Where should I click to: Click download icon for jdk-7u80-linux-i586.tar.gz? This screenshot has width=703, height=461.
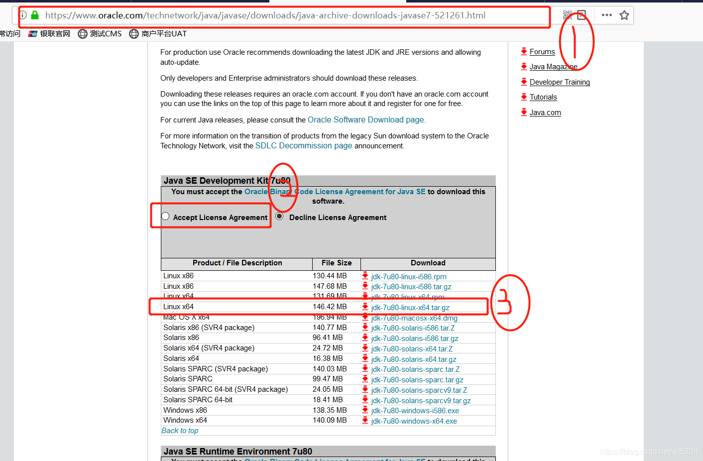tap(365, 286)
